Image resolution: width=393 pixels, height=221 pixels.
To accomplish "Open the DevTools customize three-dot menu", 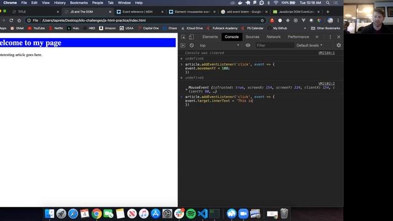I will 330,37.
